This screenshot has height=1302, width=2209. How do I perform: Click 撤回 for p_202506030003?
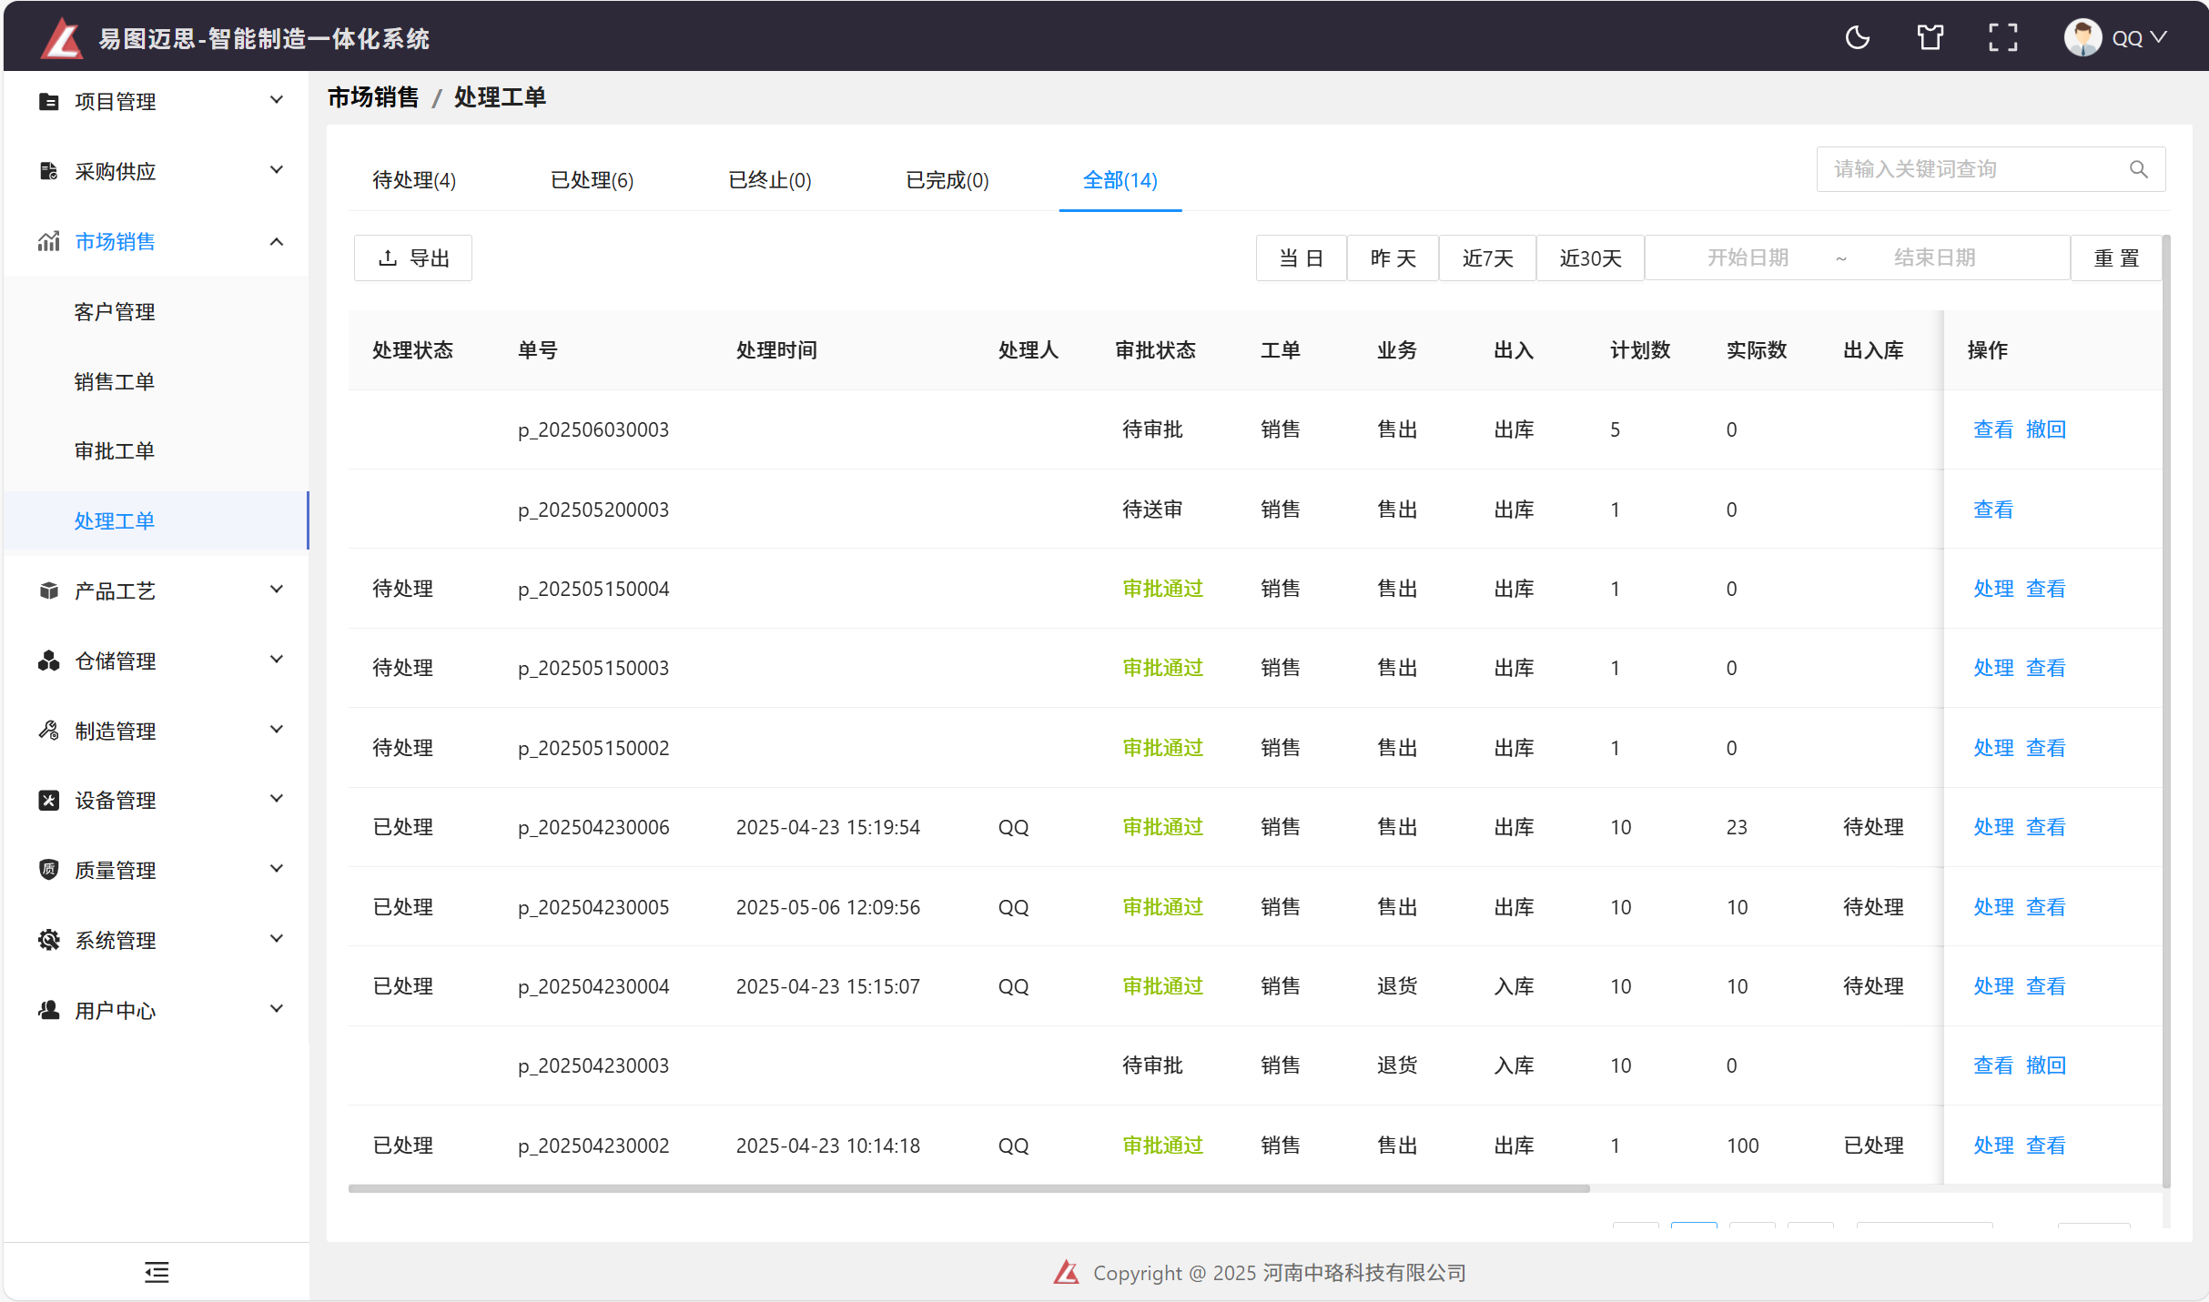[x=2046, y=429]
